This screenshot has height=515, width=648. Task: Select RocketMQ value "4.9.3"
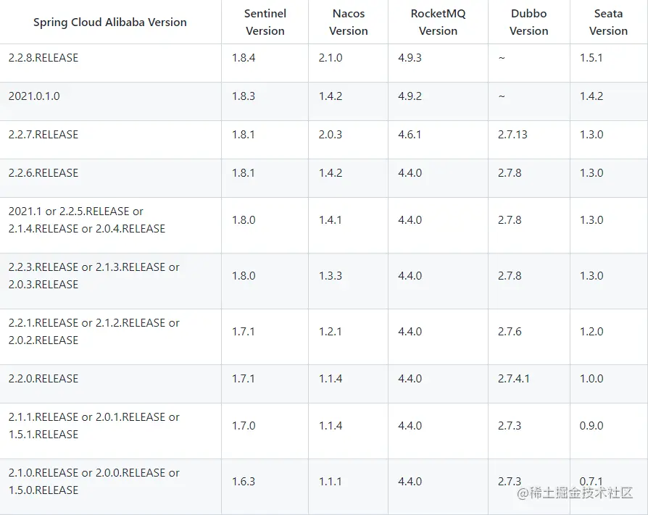[x=410, y=58]
